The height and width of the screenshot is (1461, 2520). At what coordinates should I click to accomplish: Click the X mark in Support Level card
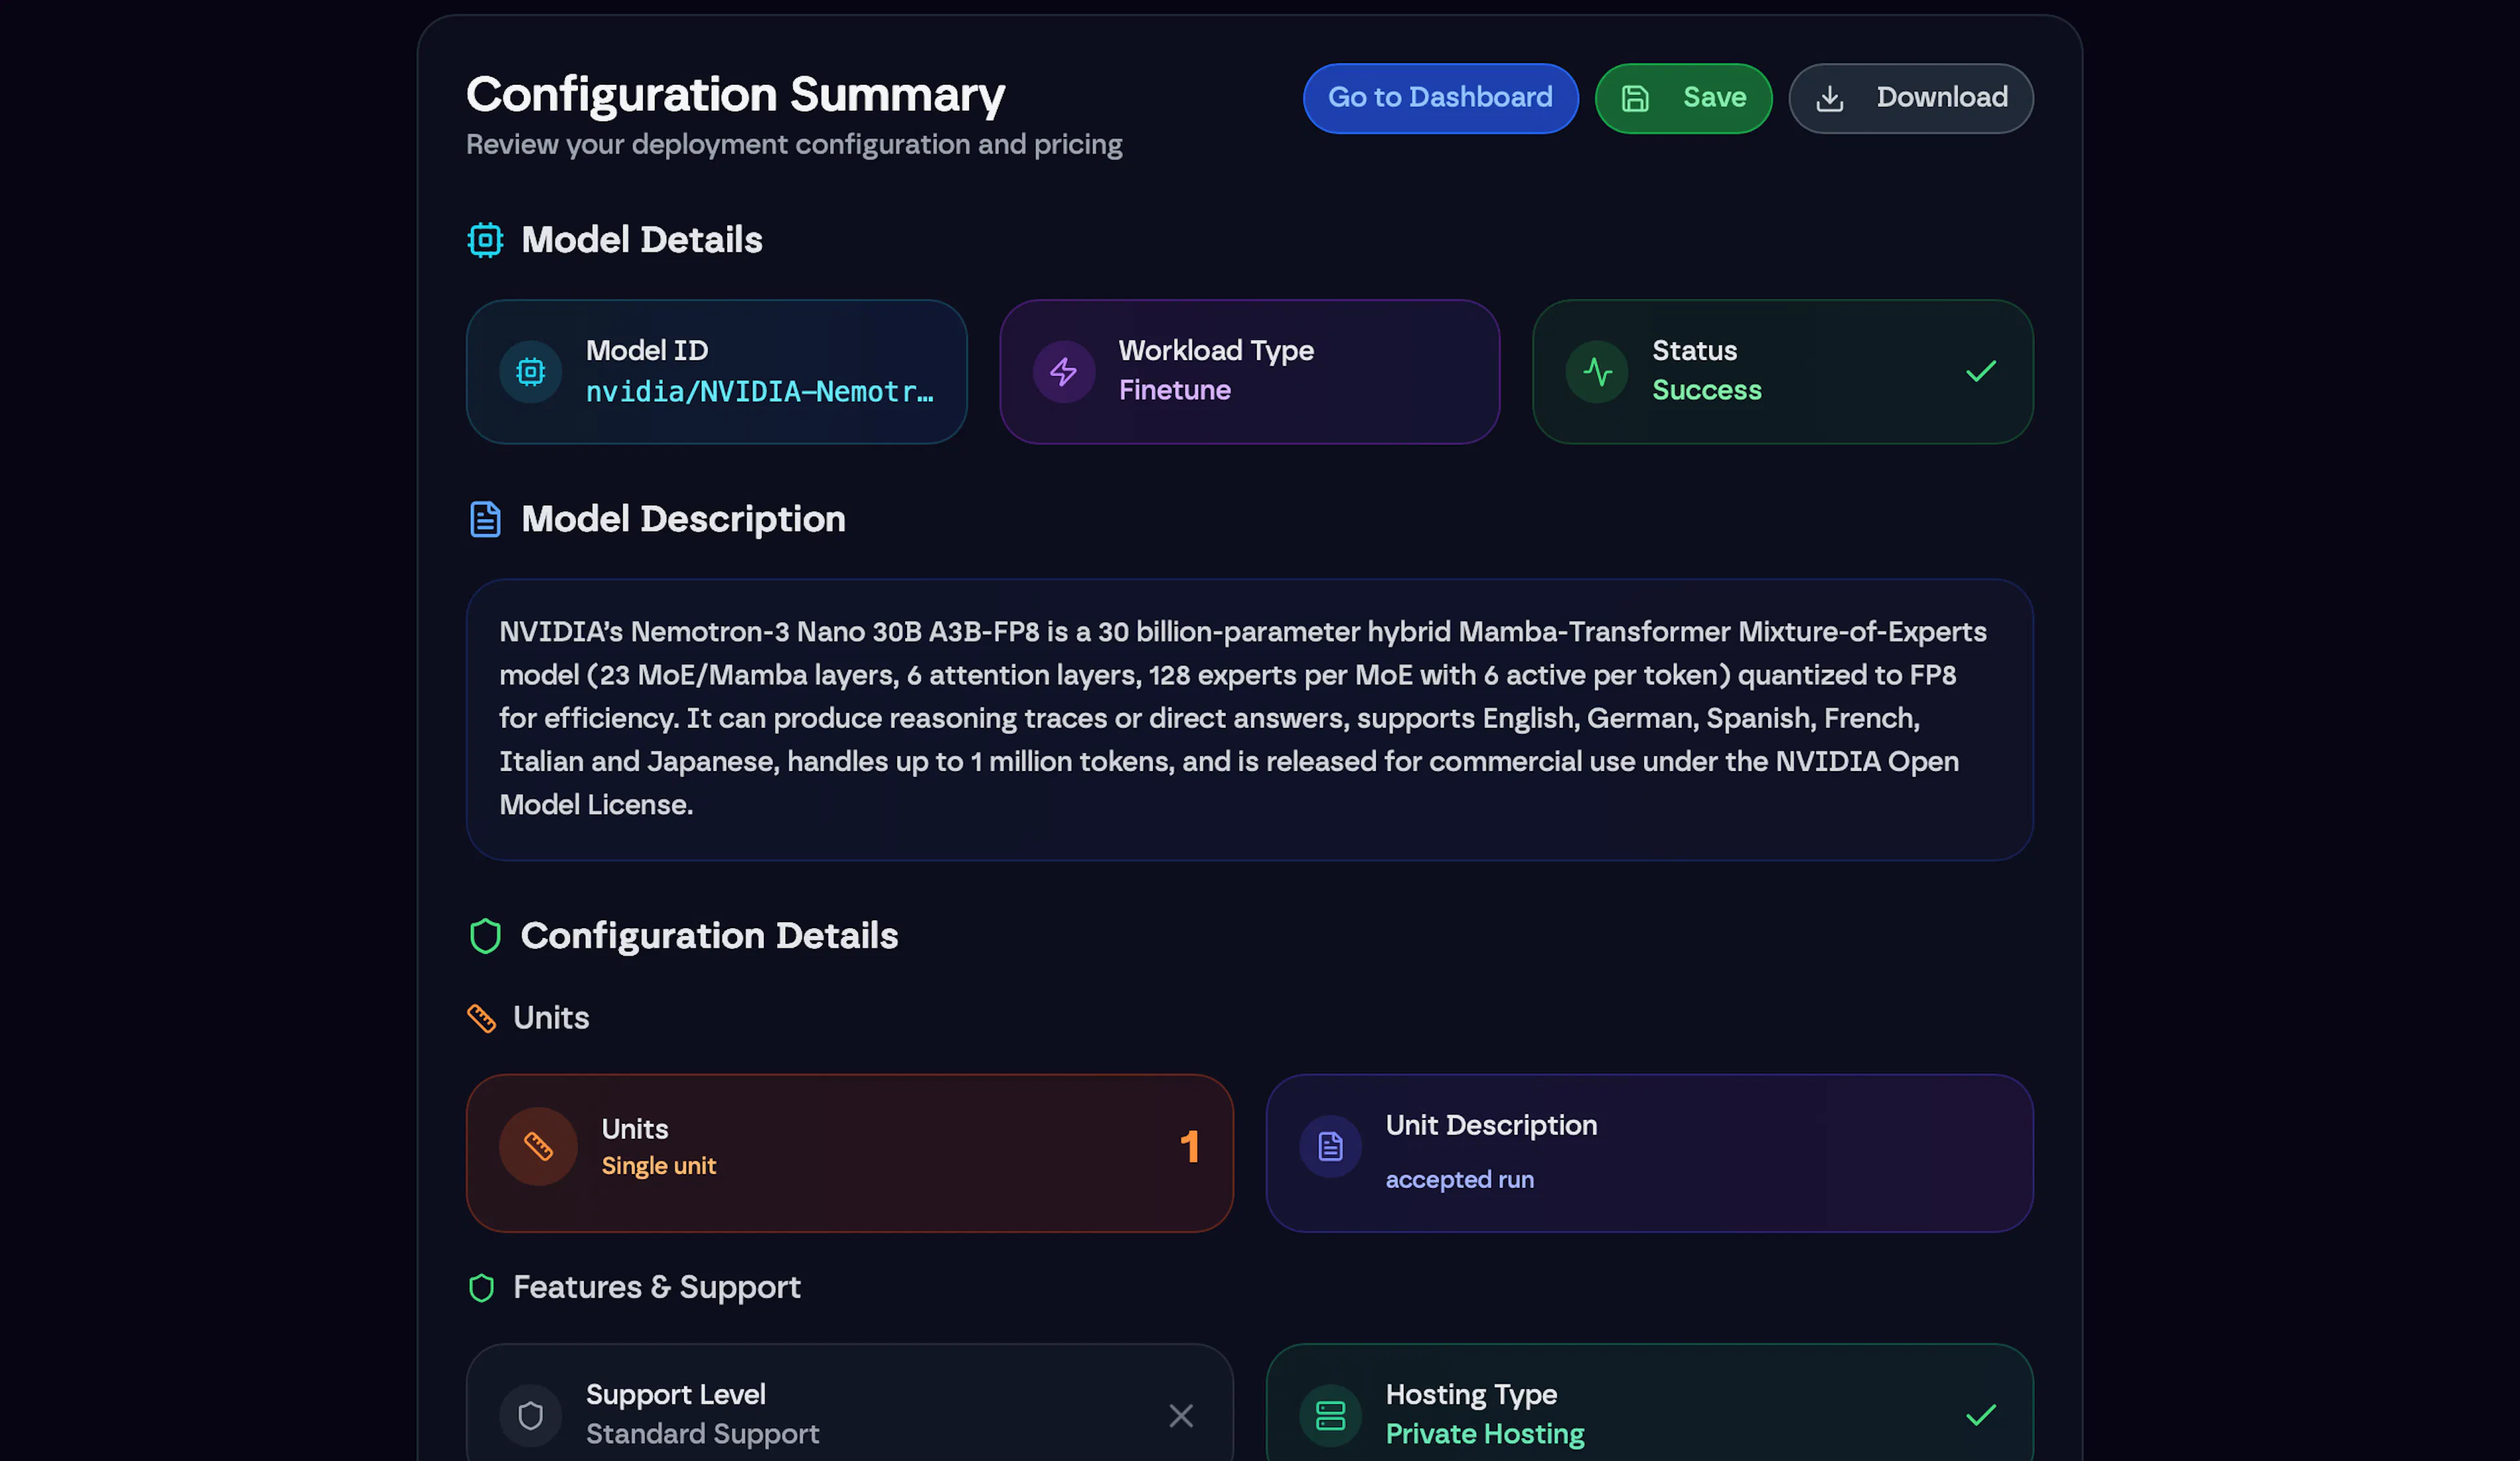click(x=1181, y=1415)
